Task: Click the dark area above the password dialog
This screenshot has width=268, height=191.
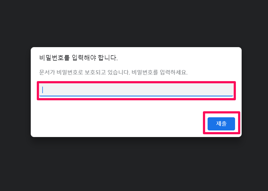Action: [134, 24]
